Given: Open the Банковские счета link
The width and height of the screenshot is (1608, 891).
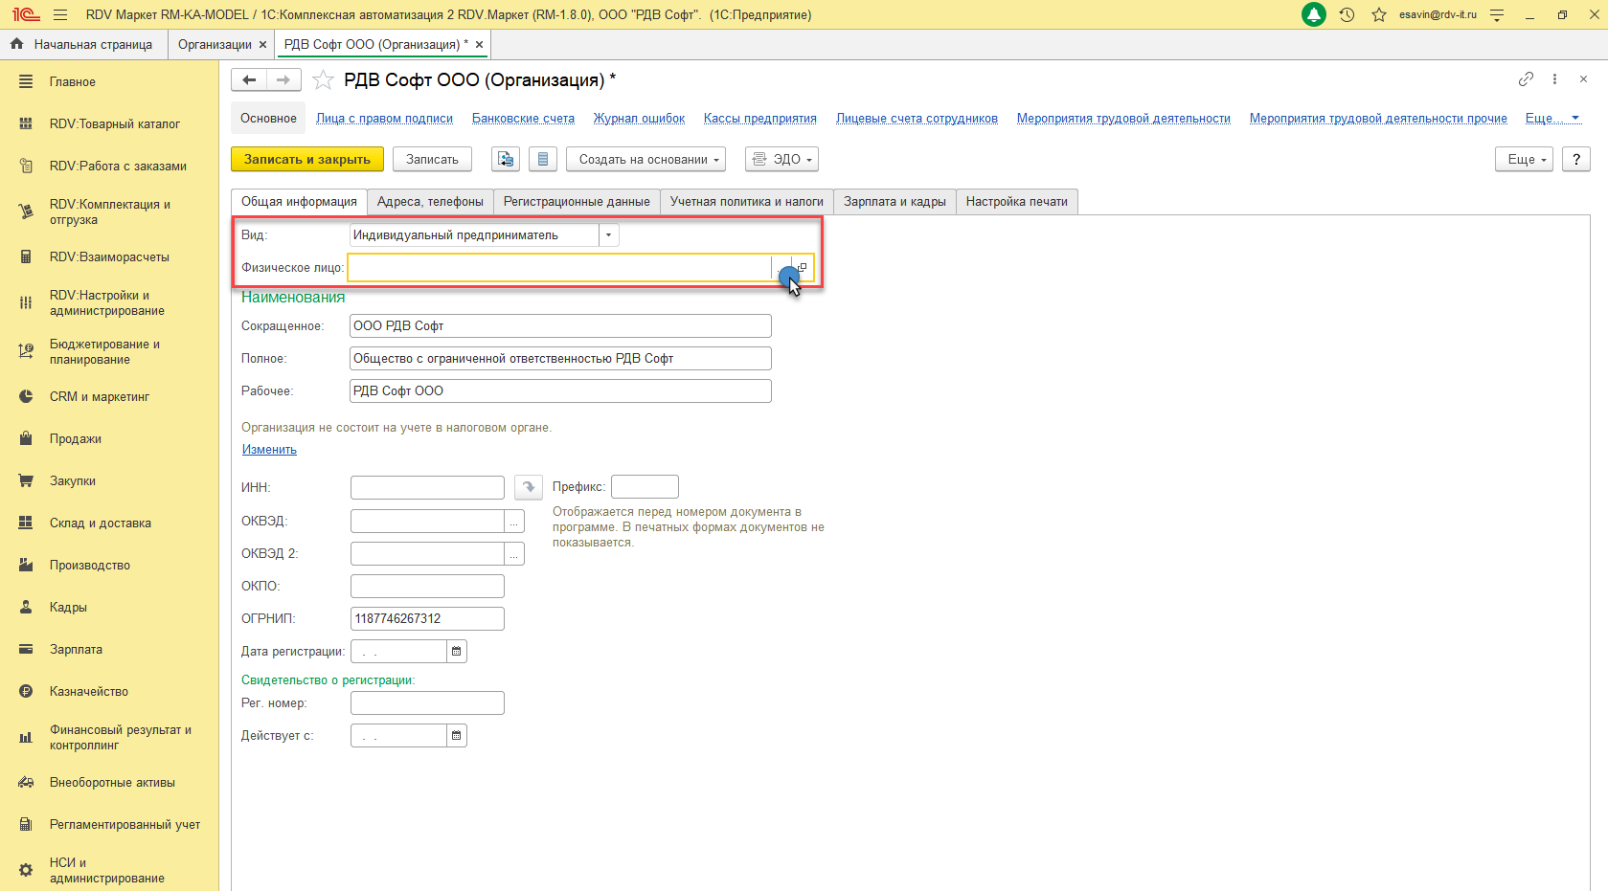Looking at the screenshot, I should 523,119.
